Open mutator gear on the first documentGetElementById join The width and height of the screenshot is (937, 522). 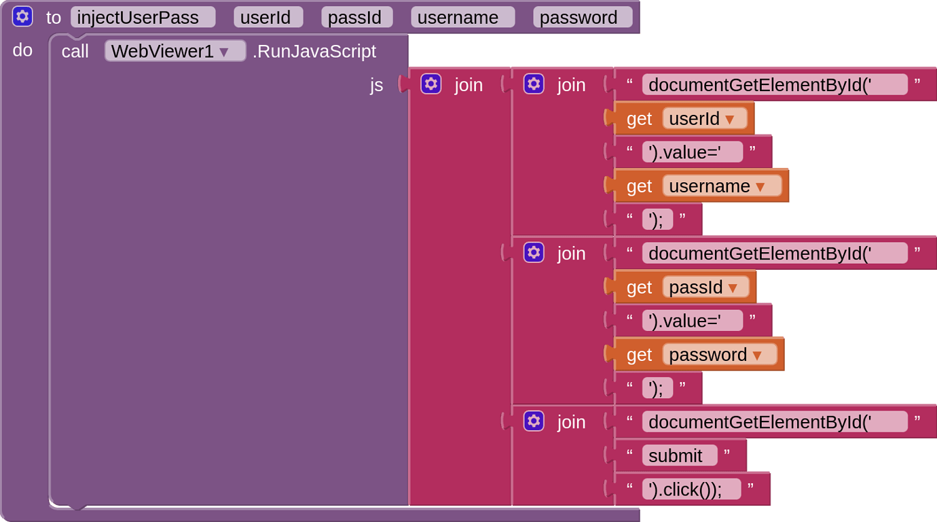pos(534,84)
